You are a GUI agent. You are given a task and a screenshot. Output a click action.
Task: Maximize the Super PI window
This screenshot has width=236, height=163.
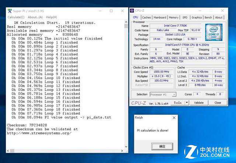coord(111,11)
